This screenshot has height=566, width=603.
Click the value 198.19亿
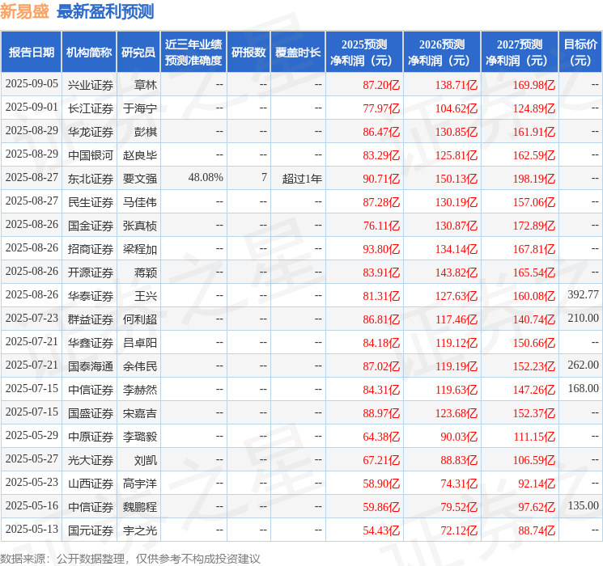click(x=533, y=179)
